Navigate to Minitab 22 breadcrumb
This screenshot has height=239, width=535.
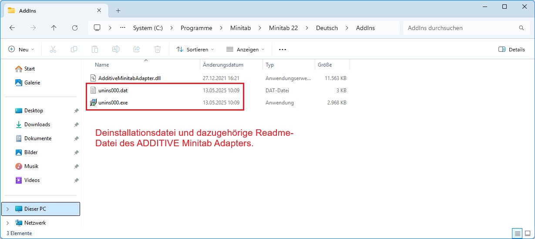283,28
